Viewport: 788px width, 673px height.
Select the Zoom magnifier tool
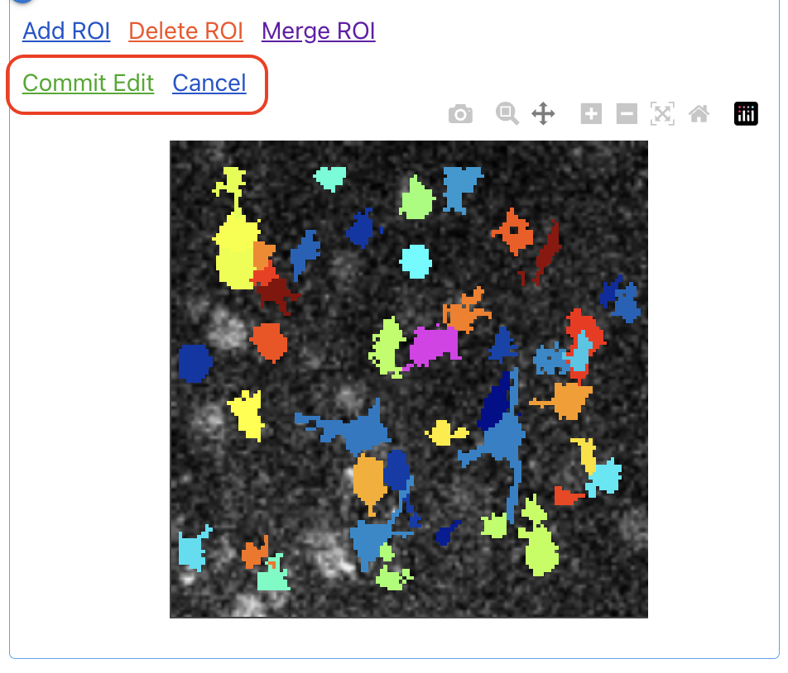507,114
